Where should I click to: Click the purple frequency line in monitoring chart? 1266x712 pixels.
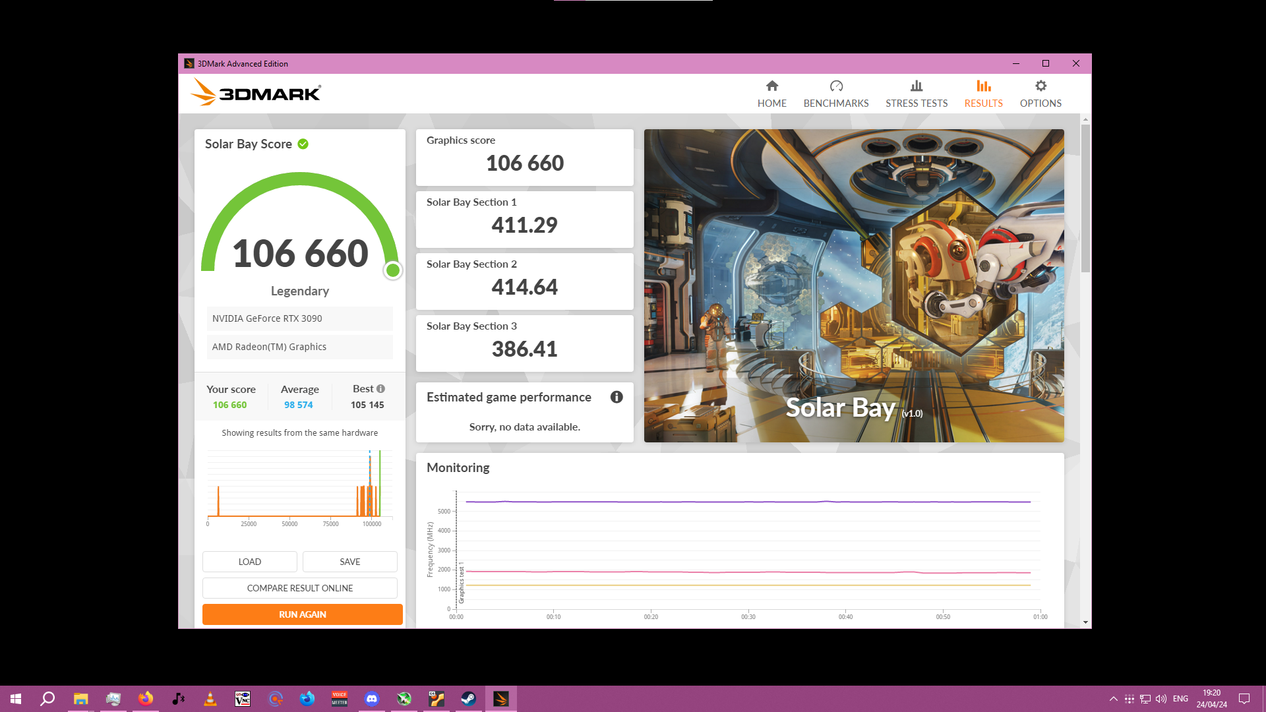(x=748, y=502)
